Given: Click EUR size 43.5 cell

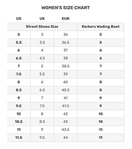Looking at the screenshot, I should (x=65, y=130).
